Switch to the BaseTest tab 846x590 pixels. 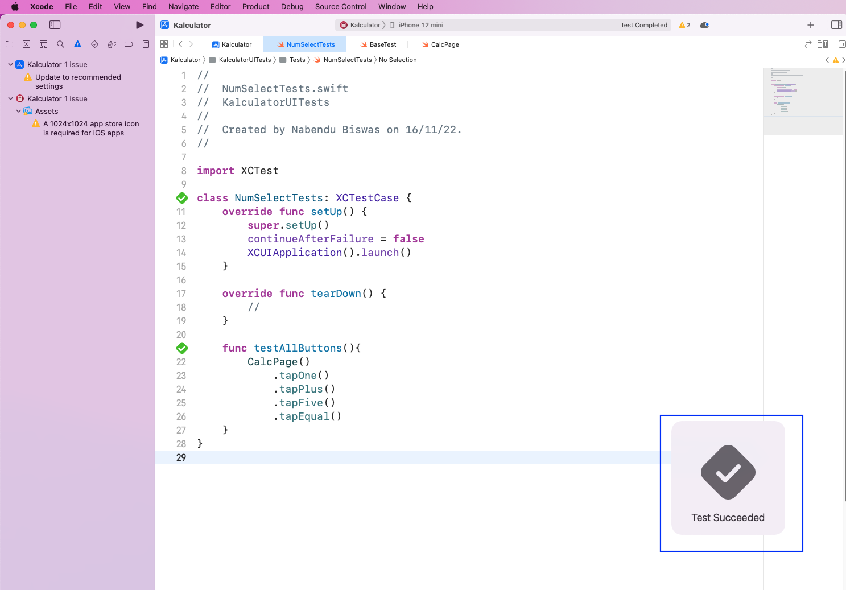(x=378, y=44)
